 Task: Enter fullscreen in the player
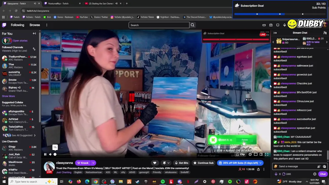(267, 154)
